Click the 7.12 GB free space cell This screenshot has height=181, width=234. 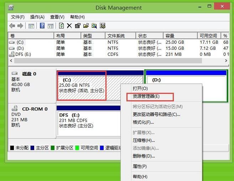coord(208,48)
